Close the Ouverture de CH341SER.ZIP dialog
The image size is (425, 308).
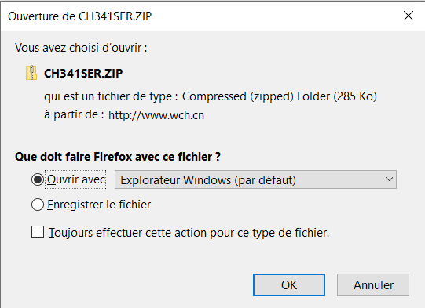click(x=409, y=16)
